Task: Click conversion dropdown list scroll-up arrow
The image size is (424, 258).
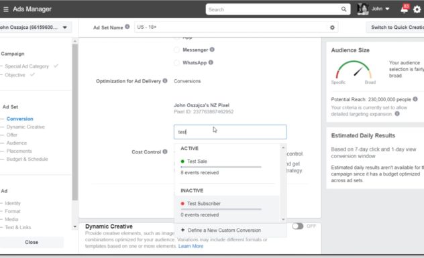Action: pos(283,147)
